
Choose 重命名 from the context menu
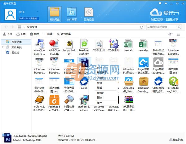point(100,93)
